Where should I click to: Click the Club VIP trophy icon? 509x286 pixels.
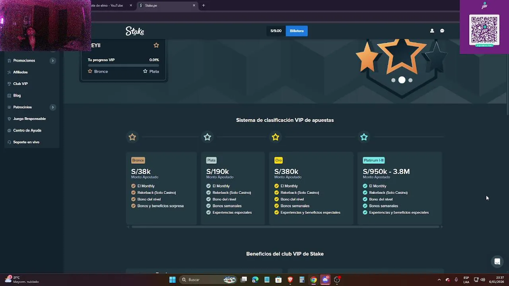point(9,84)
